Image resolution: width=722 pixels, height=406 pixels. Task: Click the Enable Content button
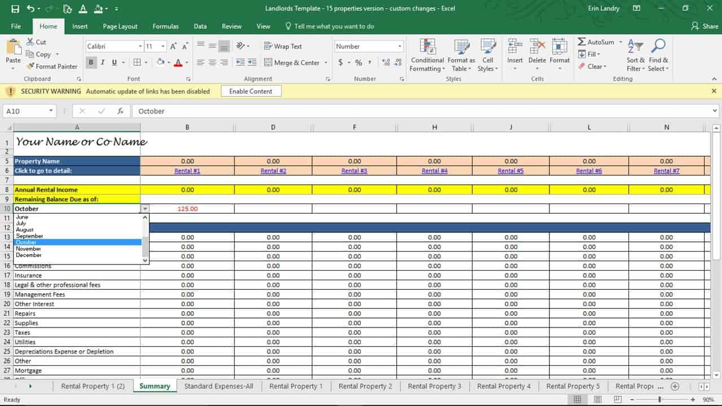coord(250,91)
